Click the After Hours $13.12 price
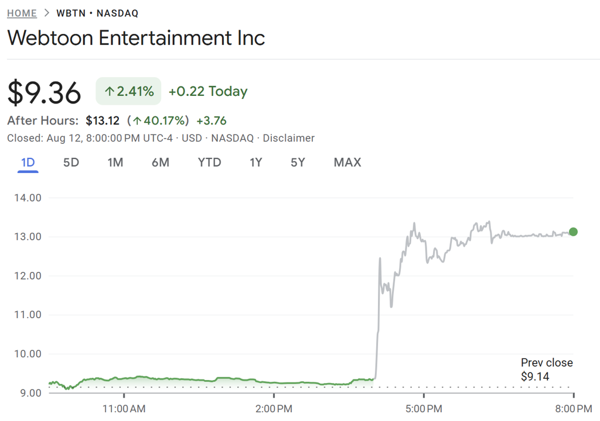Image resolution: width=600 pixels, height=421 pixels. pos(103,121)
